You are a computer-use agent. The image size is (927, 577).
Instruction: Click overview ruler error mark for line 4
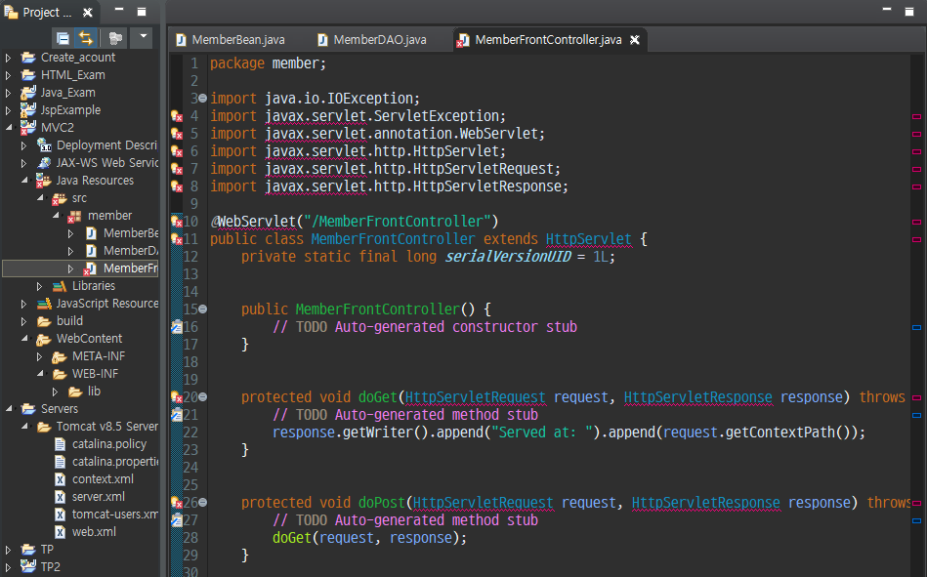click(916, 116)
